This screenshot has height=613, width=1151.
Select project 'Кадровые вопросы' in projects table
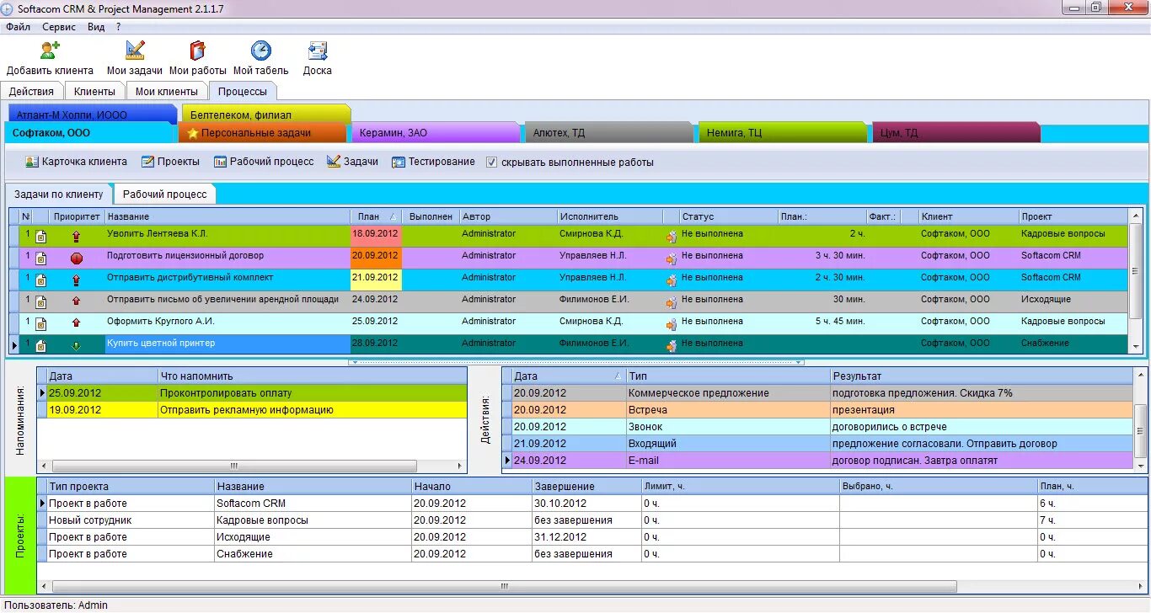[592, 520]
